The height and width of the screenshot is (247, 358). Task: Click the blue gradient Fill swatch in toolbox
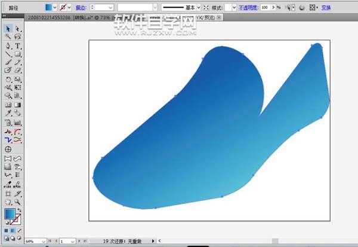click(x=10, y=214)
